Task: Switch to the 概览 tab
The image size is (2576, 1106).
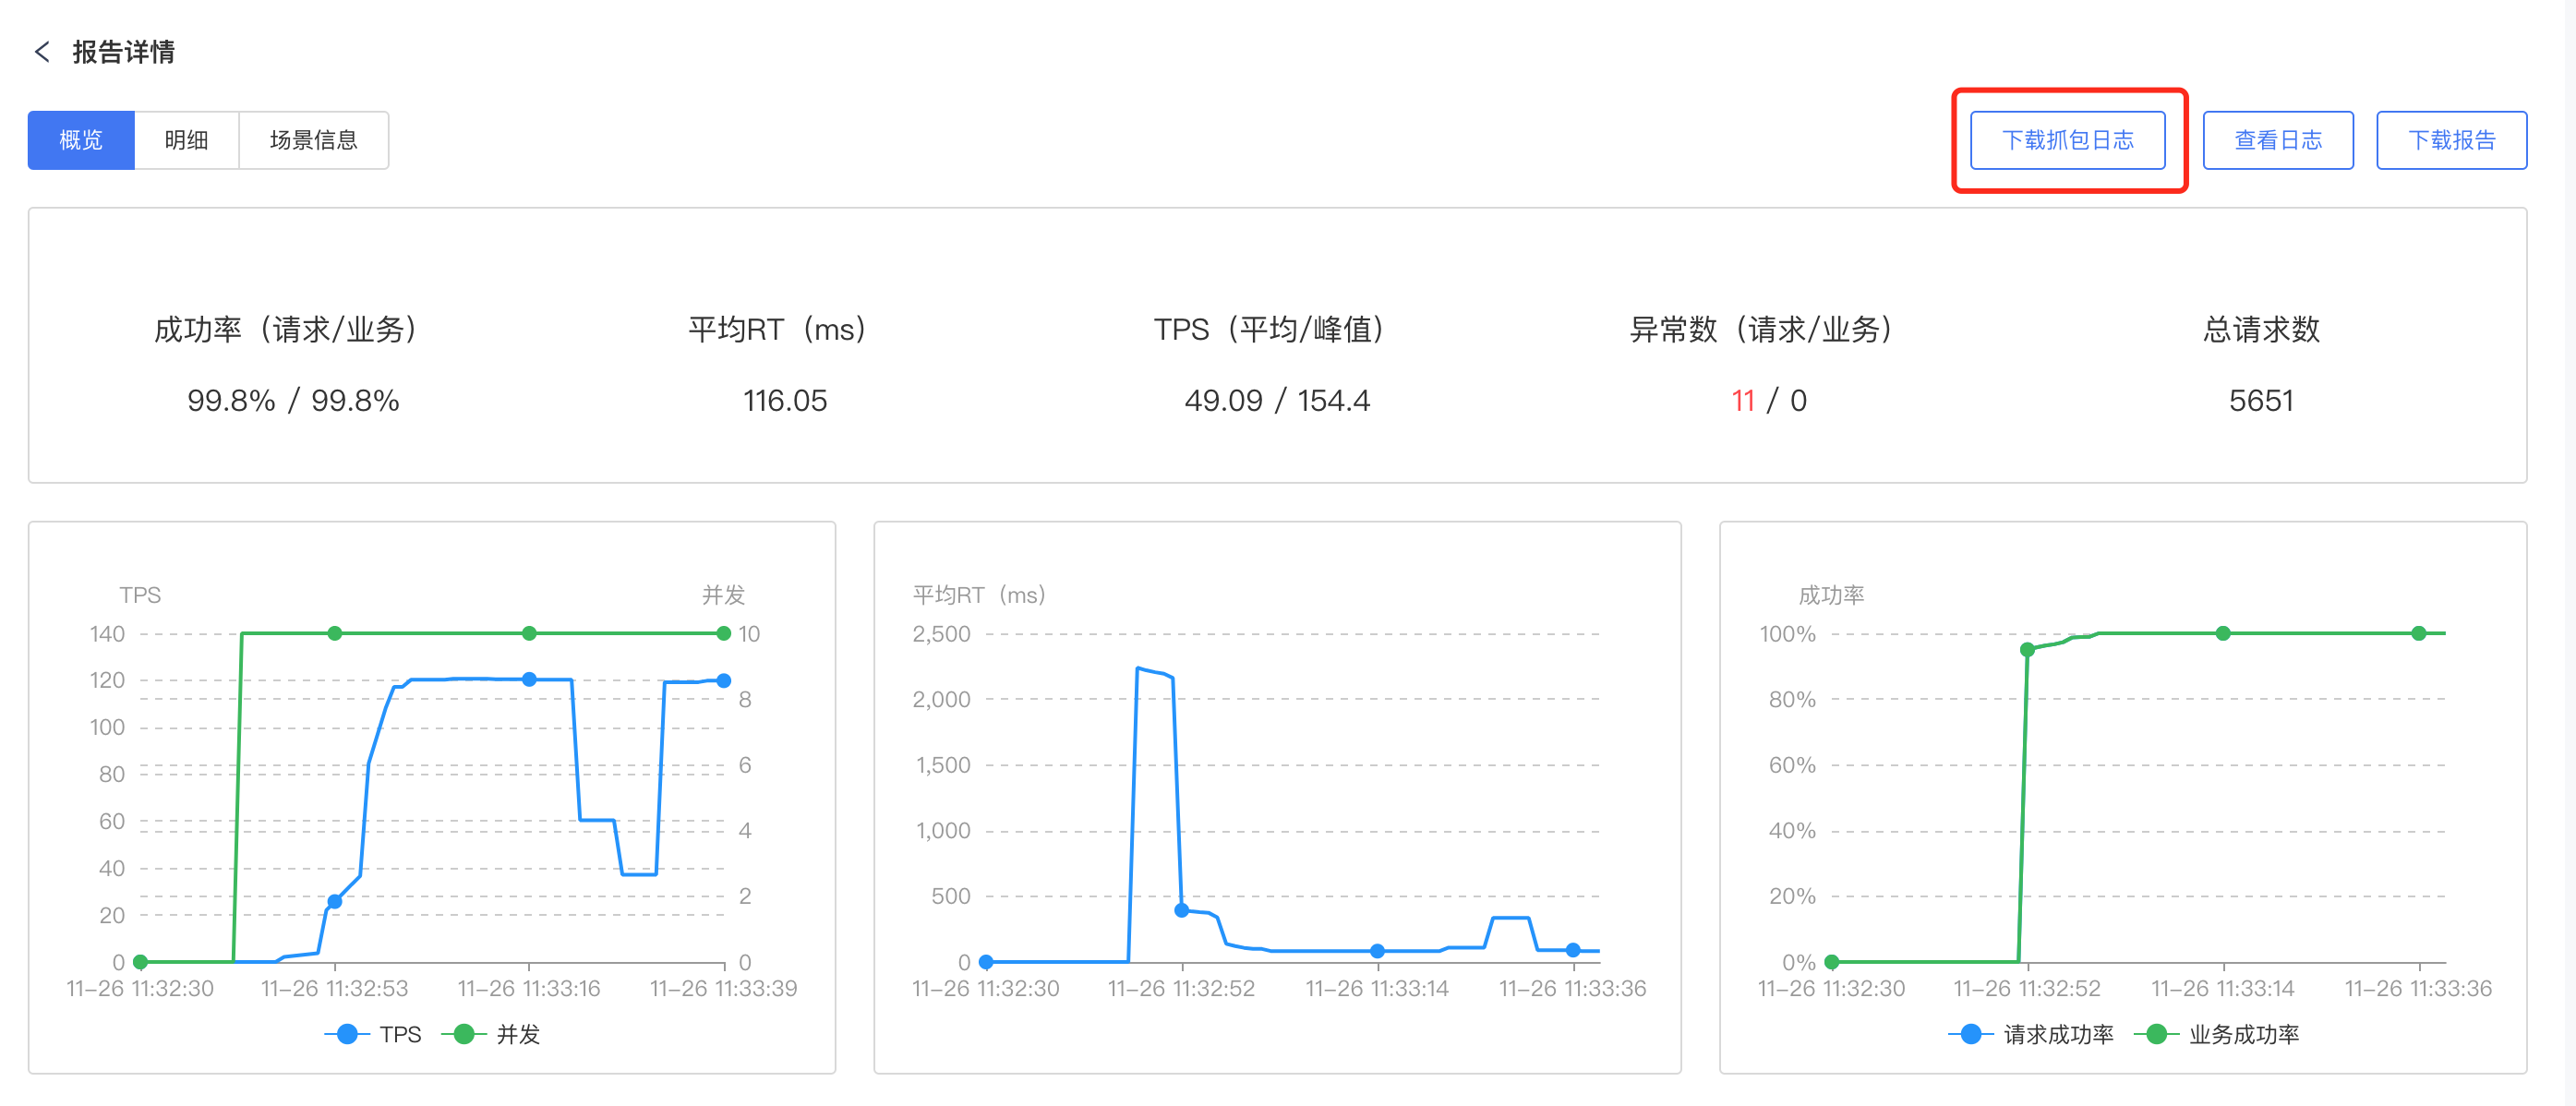Action: (81, 140)
